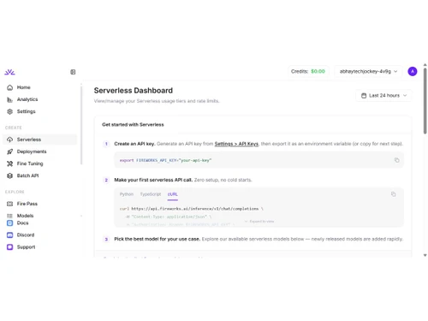Copy the curl code snippet

point(393,194)
